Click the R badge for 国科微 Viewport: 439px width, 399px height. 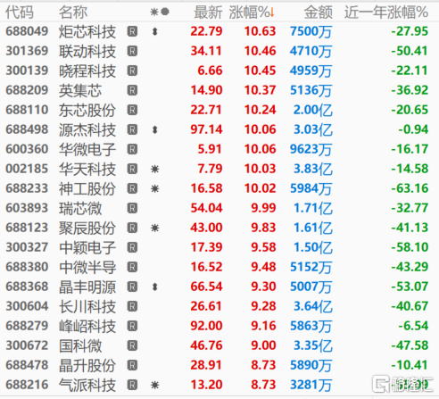(132, 345)
